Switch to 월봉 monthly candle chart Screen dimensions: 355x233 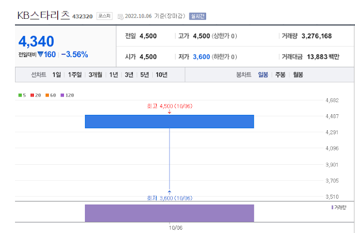tap(298, 75)
